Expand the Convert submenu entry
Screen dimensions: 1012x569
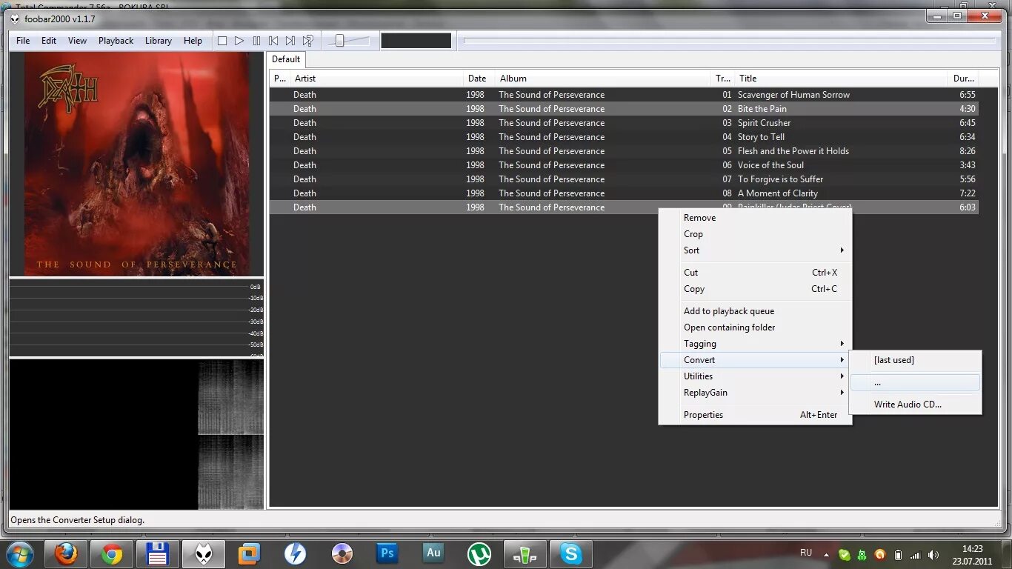pos(755,360)
